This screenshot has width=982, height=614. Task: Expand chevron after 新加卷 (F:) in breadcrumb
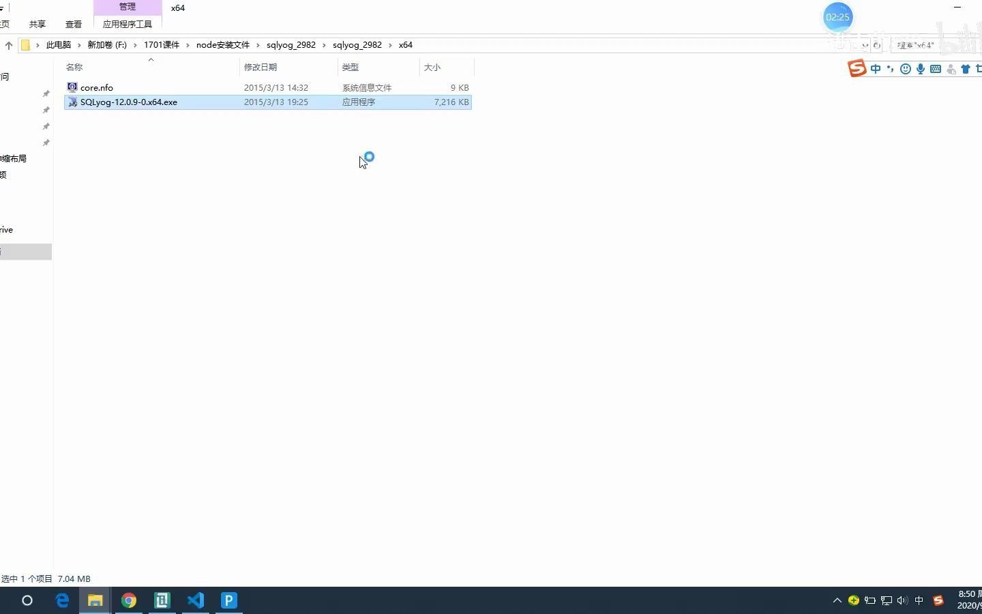pos(135,45)
